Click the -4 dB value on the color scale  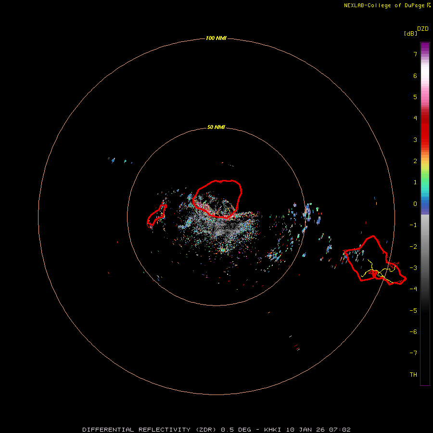point(413,289)
